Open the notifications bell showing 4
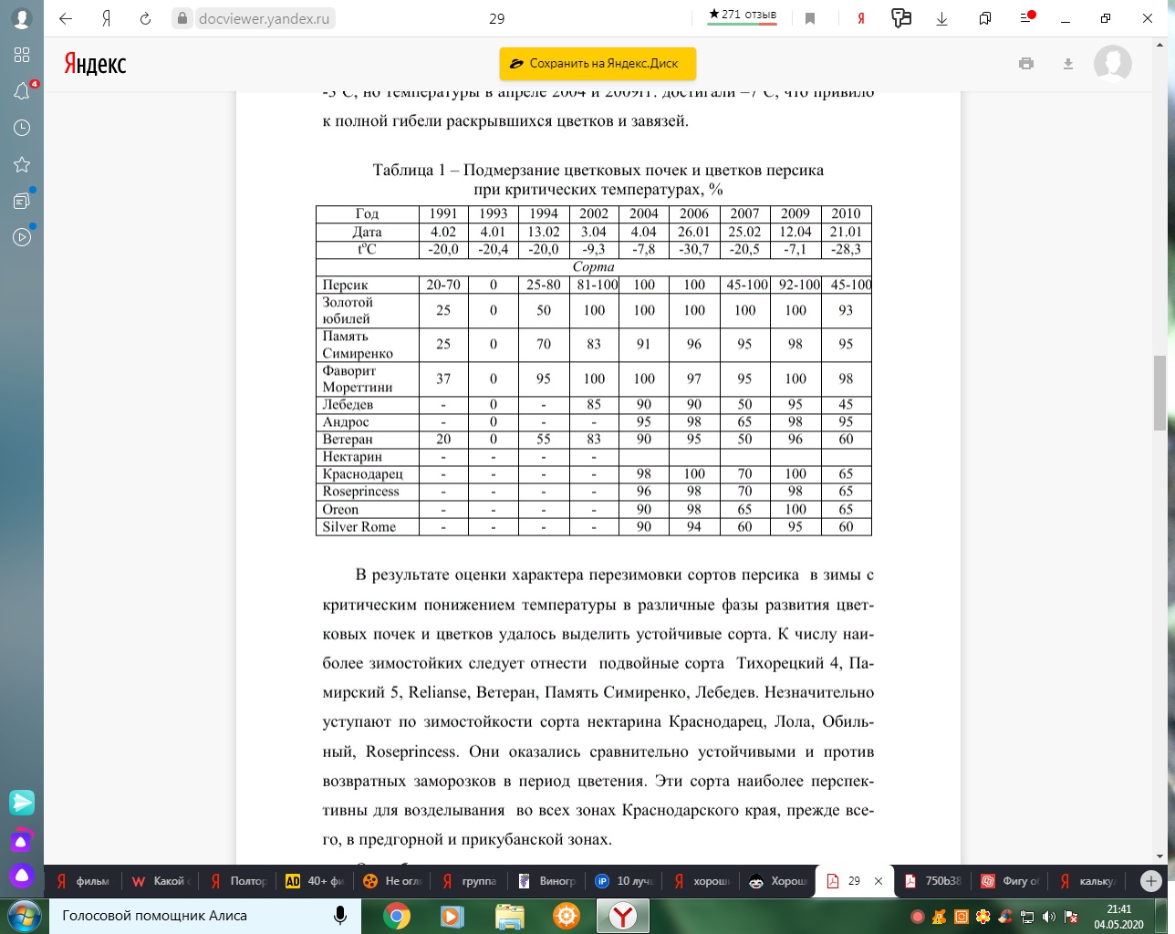The image size is (1175, 934). (22, 91)
